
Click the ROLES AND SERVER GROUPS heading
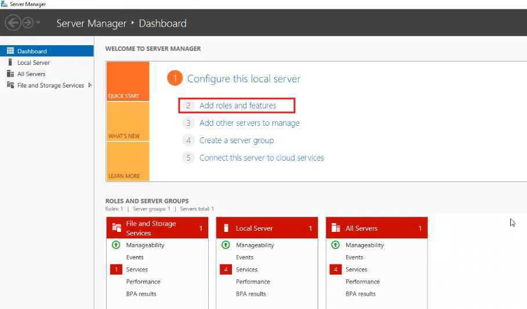pos(147,201)
